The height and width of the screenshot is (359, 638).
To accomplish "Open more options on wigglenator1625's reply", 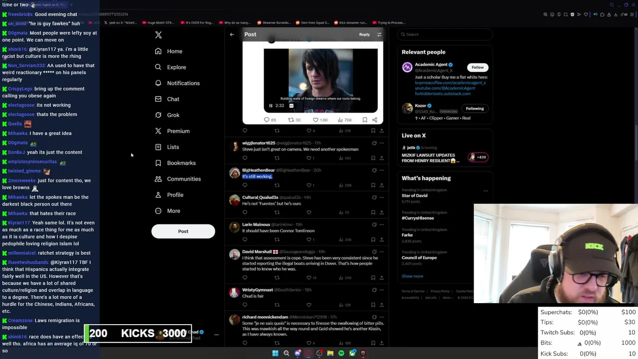I will tap(382, 143).
